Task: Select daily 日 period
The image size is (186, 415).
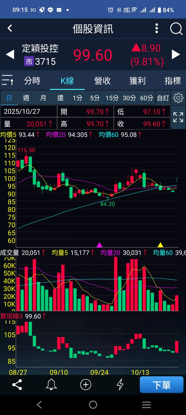Action: tap(9, 98)
